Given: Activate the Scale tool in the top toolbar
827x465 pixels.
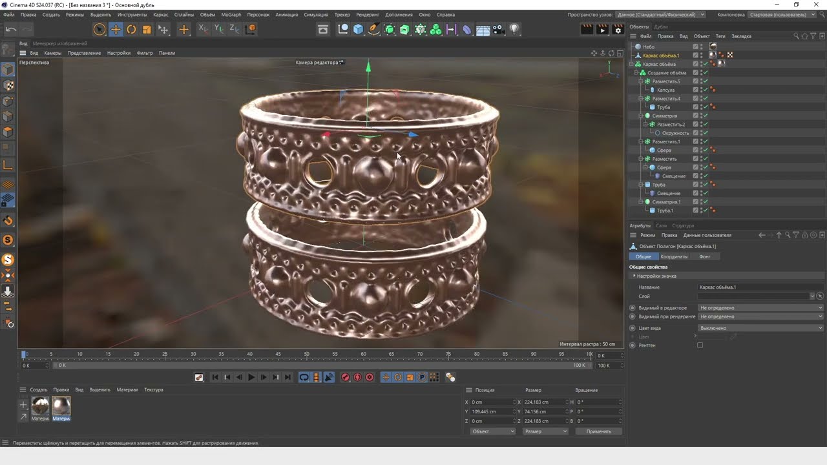Looking at the screenshot, I should pyautogui.click(x=147, y=29).
